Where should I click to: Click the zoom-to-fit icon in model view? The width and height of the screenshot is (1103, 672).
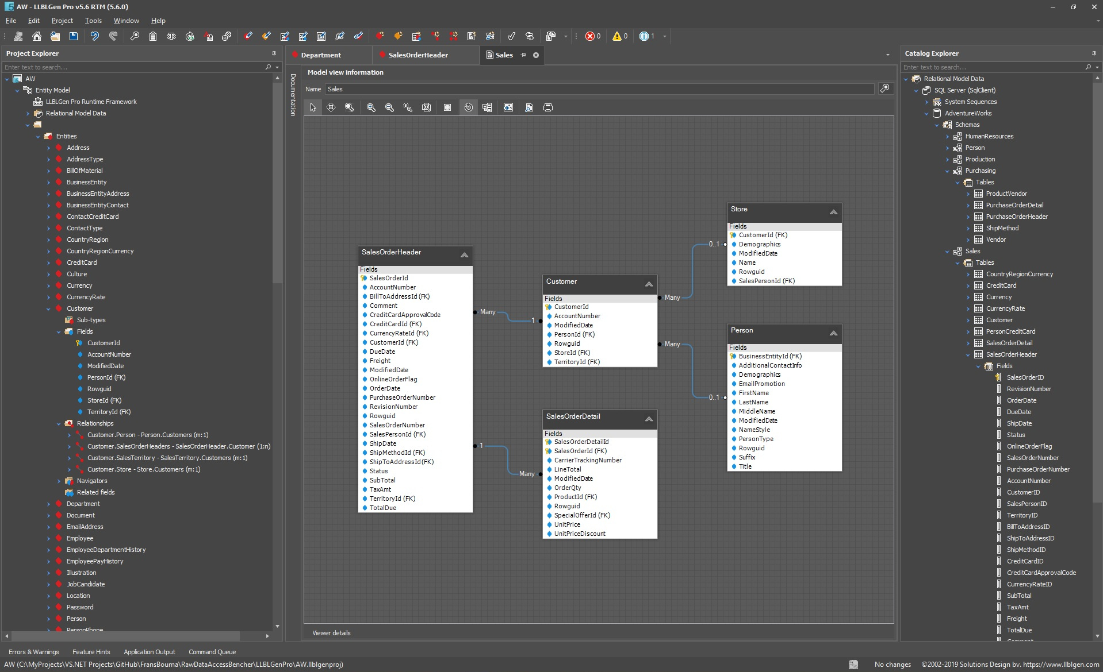coord(426,107)
